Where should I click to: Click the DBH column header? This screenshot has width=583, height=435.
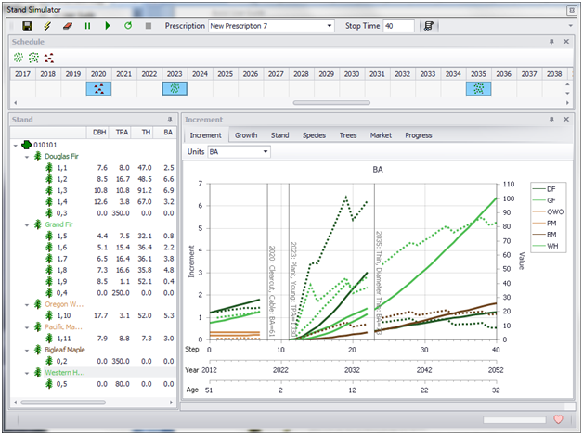click(x=97, y=133)
